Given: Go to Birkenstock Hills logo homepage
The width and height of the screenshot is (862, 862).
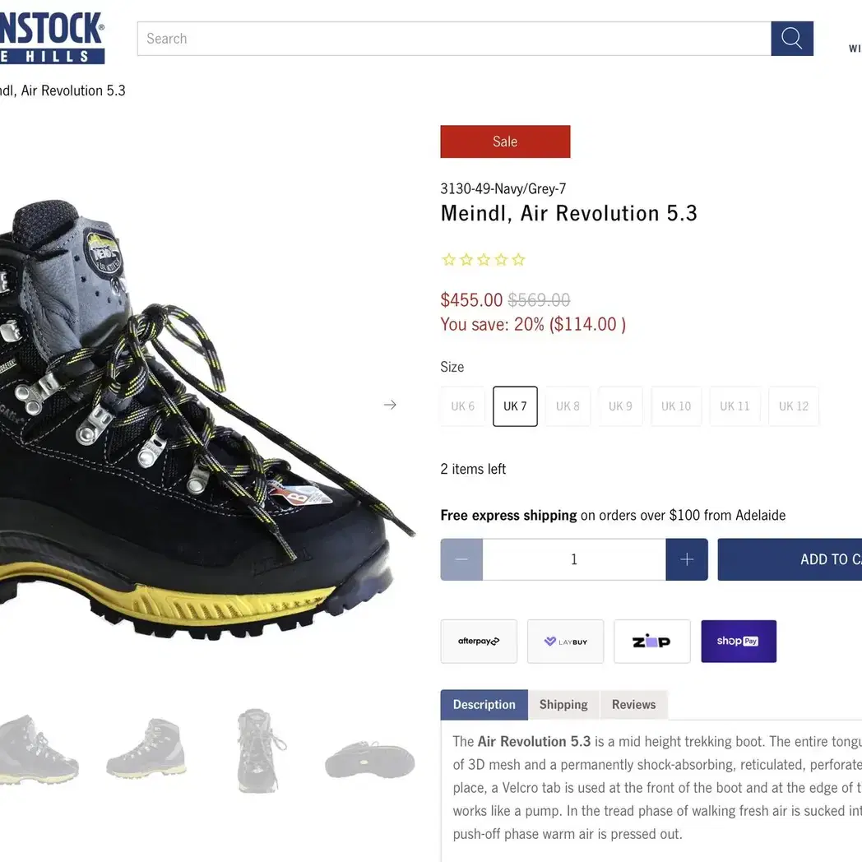Looking at the screenshot, I should (x=52, y=37).
